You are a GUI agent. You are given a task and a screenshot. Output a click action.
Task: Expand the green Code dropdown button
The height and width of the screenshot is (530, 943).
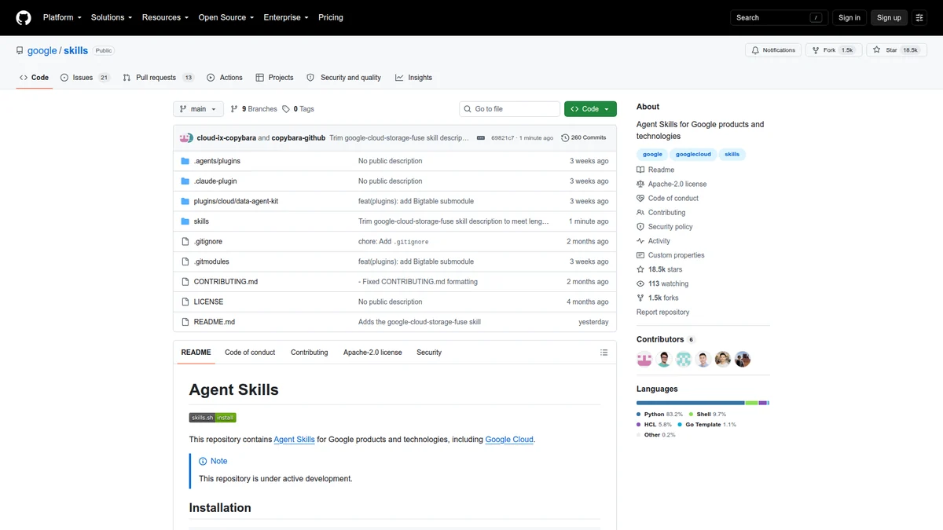[x=590, y=109]
